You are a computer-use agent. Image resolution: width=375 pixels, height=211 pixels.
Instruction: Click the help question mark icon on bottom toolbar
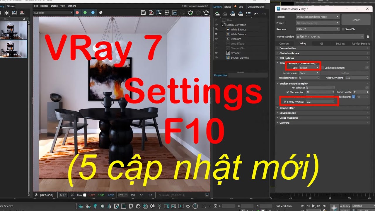pos(195,206)
